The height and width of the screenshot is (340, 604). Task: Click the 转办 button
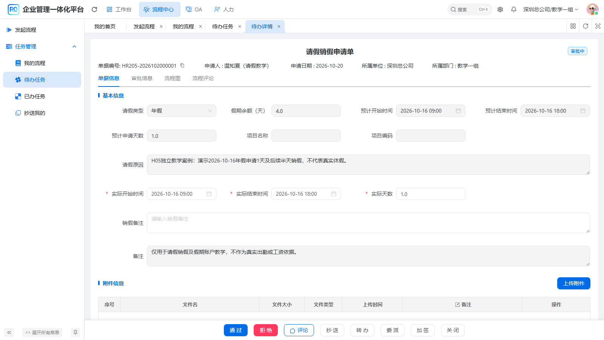tap(362, 330)
